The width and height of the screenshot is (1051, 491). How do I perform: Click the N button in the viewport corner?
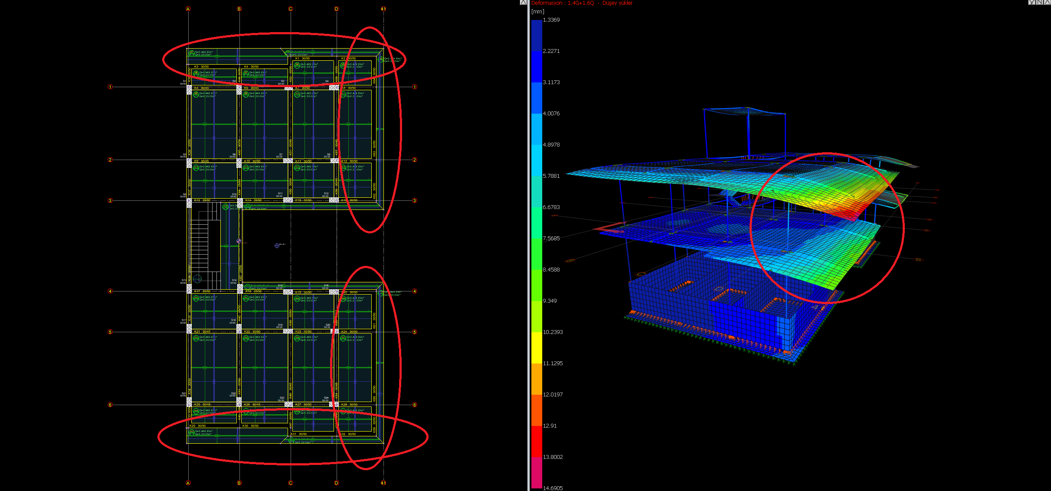(1040, 2)
